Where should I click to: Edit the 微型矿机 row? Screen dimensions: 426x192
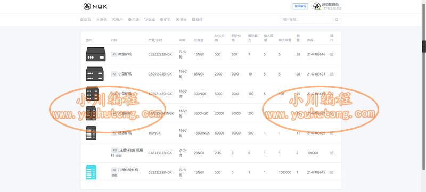pos(332,54)
